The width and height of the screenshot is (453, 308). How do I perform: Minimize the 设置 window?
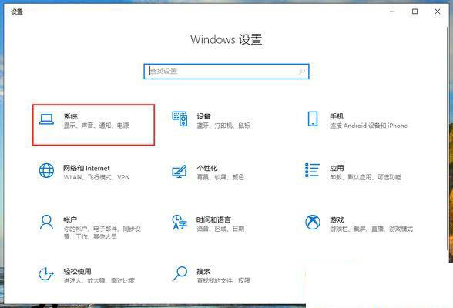pyautogui.click(x=392, y=12)
